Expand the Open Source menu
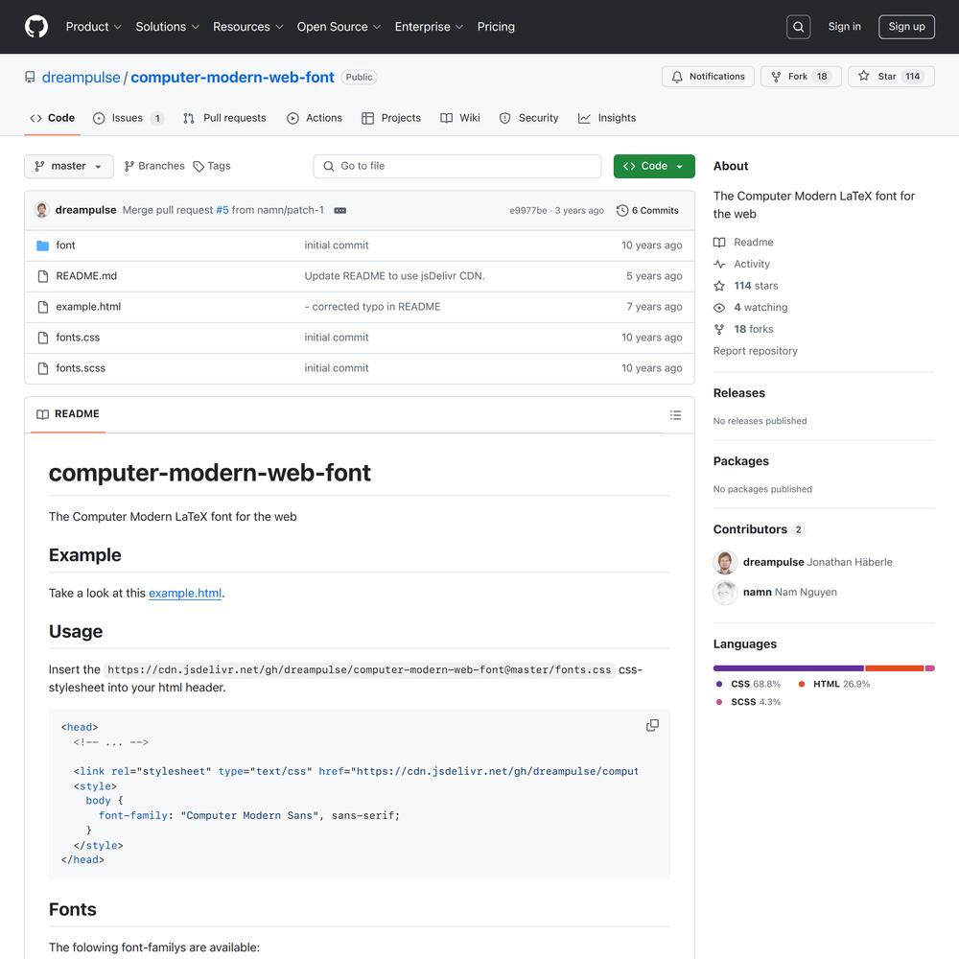Image resolution: width=959 pixels, height=959 pixels. [x=339, y=27]
